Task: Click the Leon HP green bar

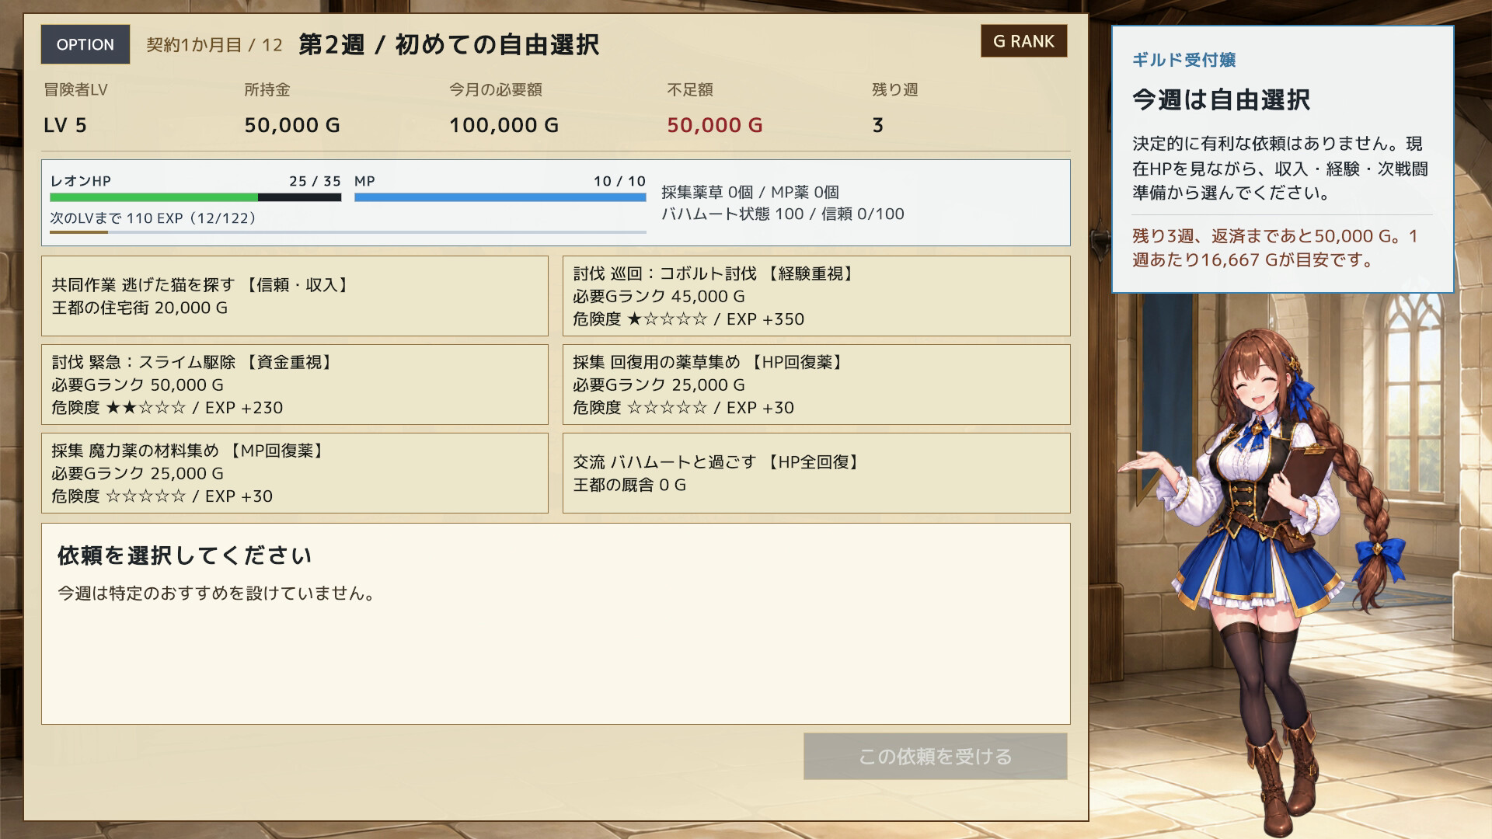Action: pos(196,197)
